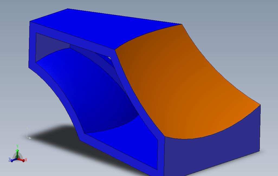The width and height of the screenshot is (278, 176).
Task: Select the flat blue top face of model
Action: tap(106, 29)
